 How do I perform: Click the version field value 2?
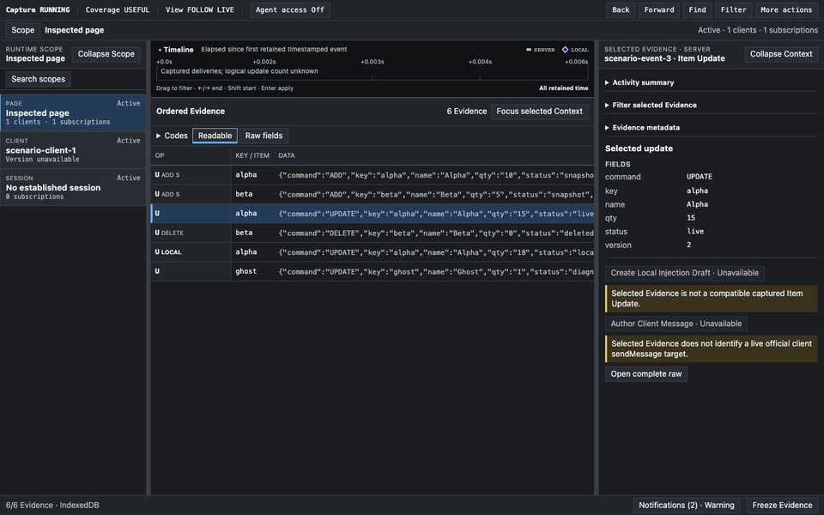[x=689, y=245]
